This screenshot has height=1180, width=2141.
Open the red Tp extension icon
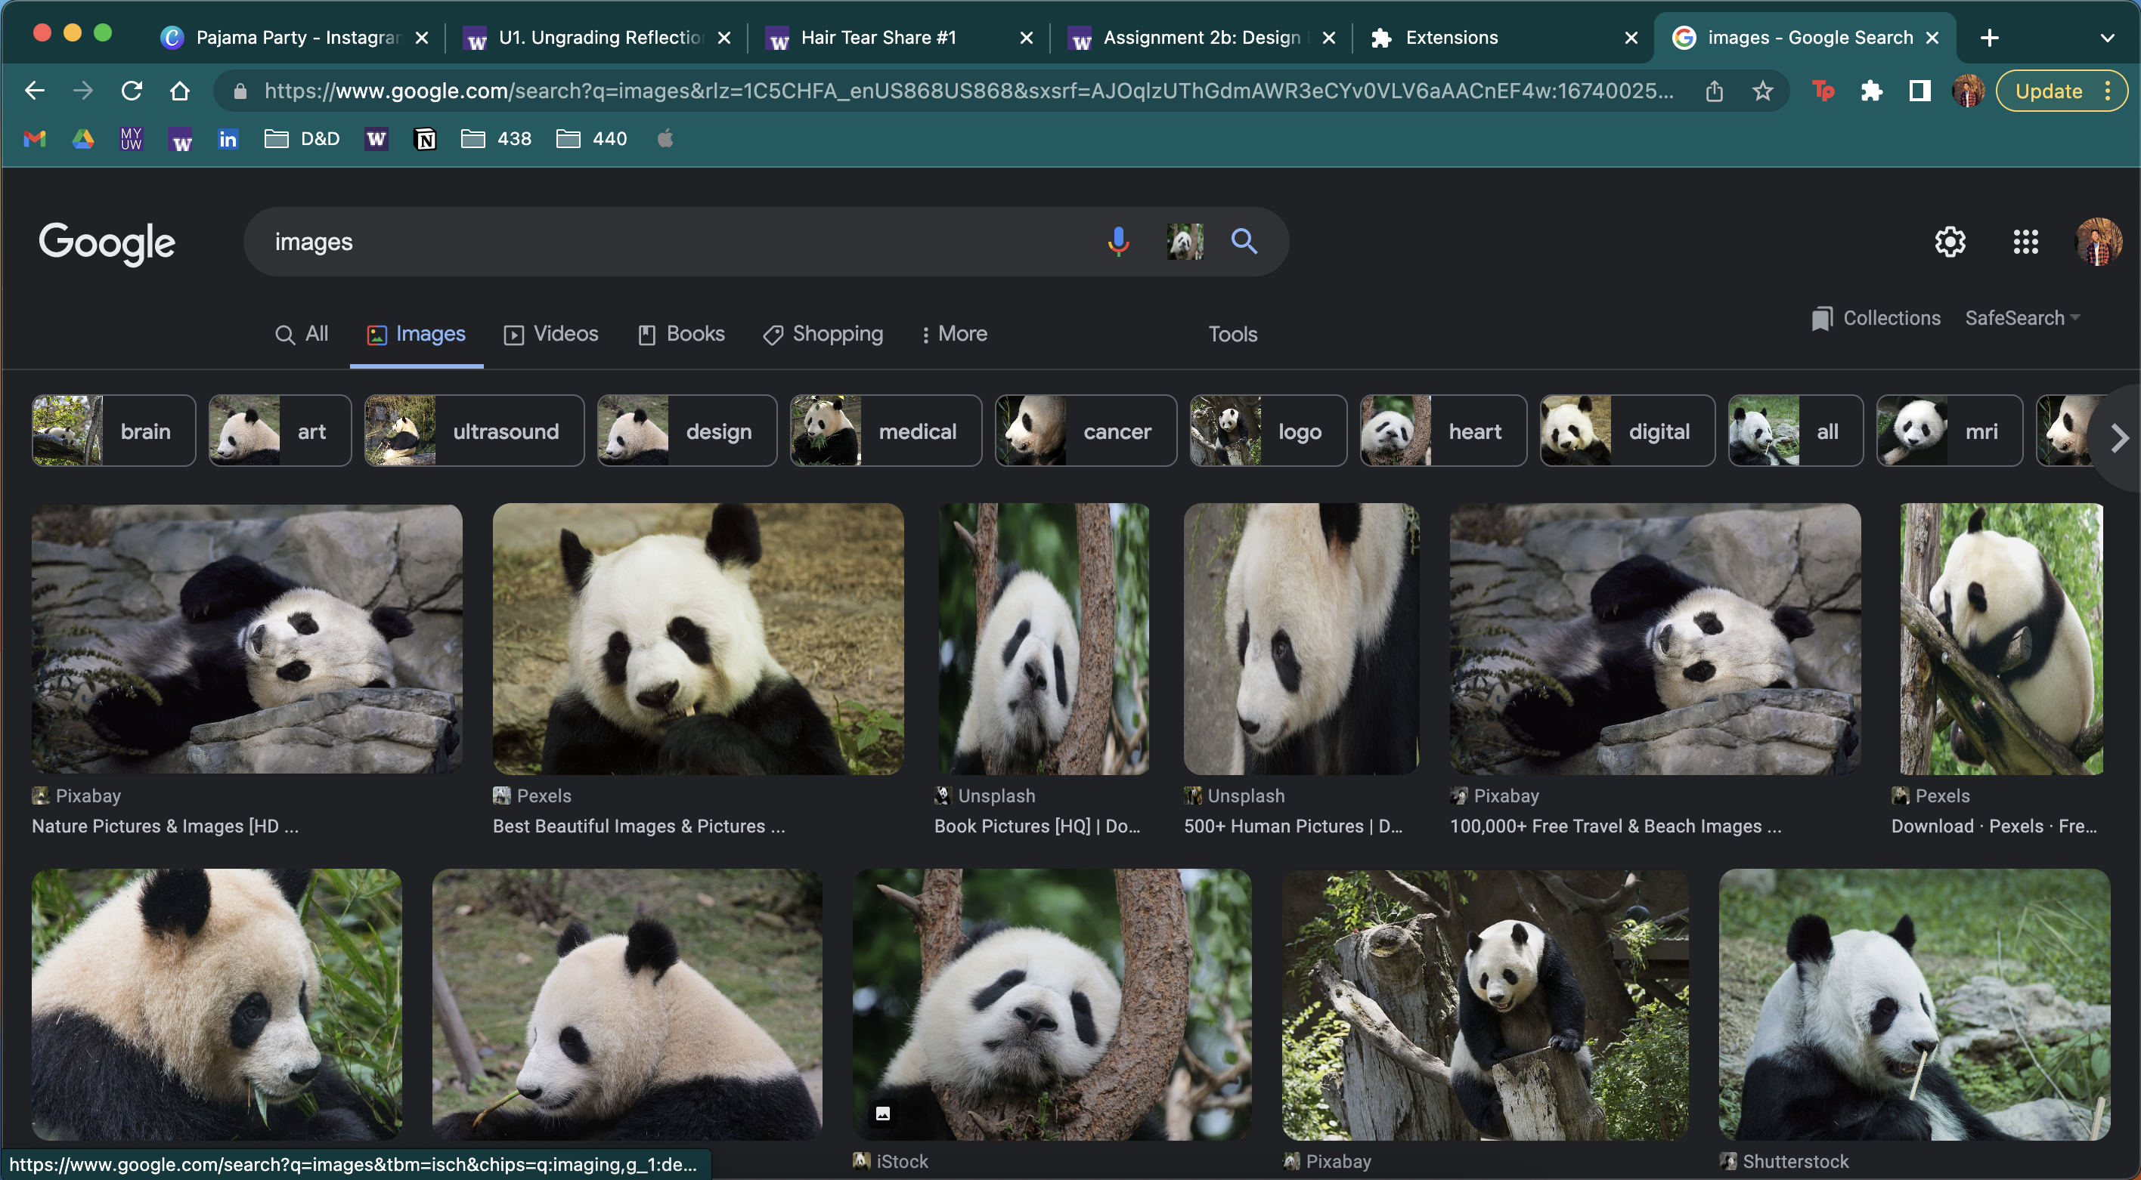pos(1822,91)
